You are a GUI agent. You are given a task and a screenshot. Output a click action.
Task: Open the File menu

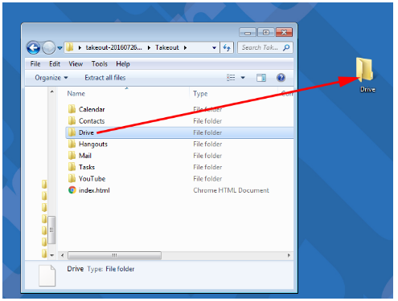click(35, 64)
